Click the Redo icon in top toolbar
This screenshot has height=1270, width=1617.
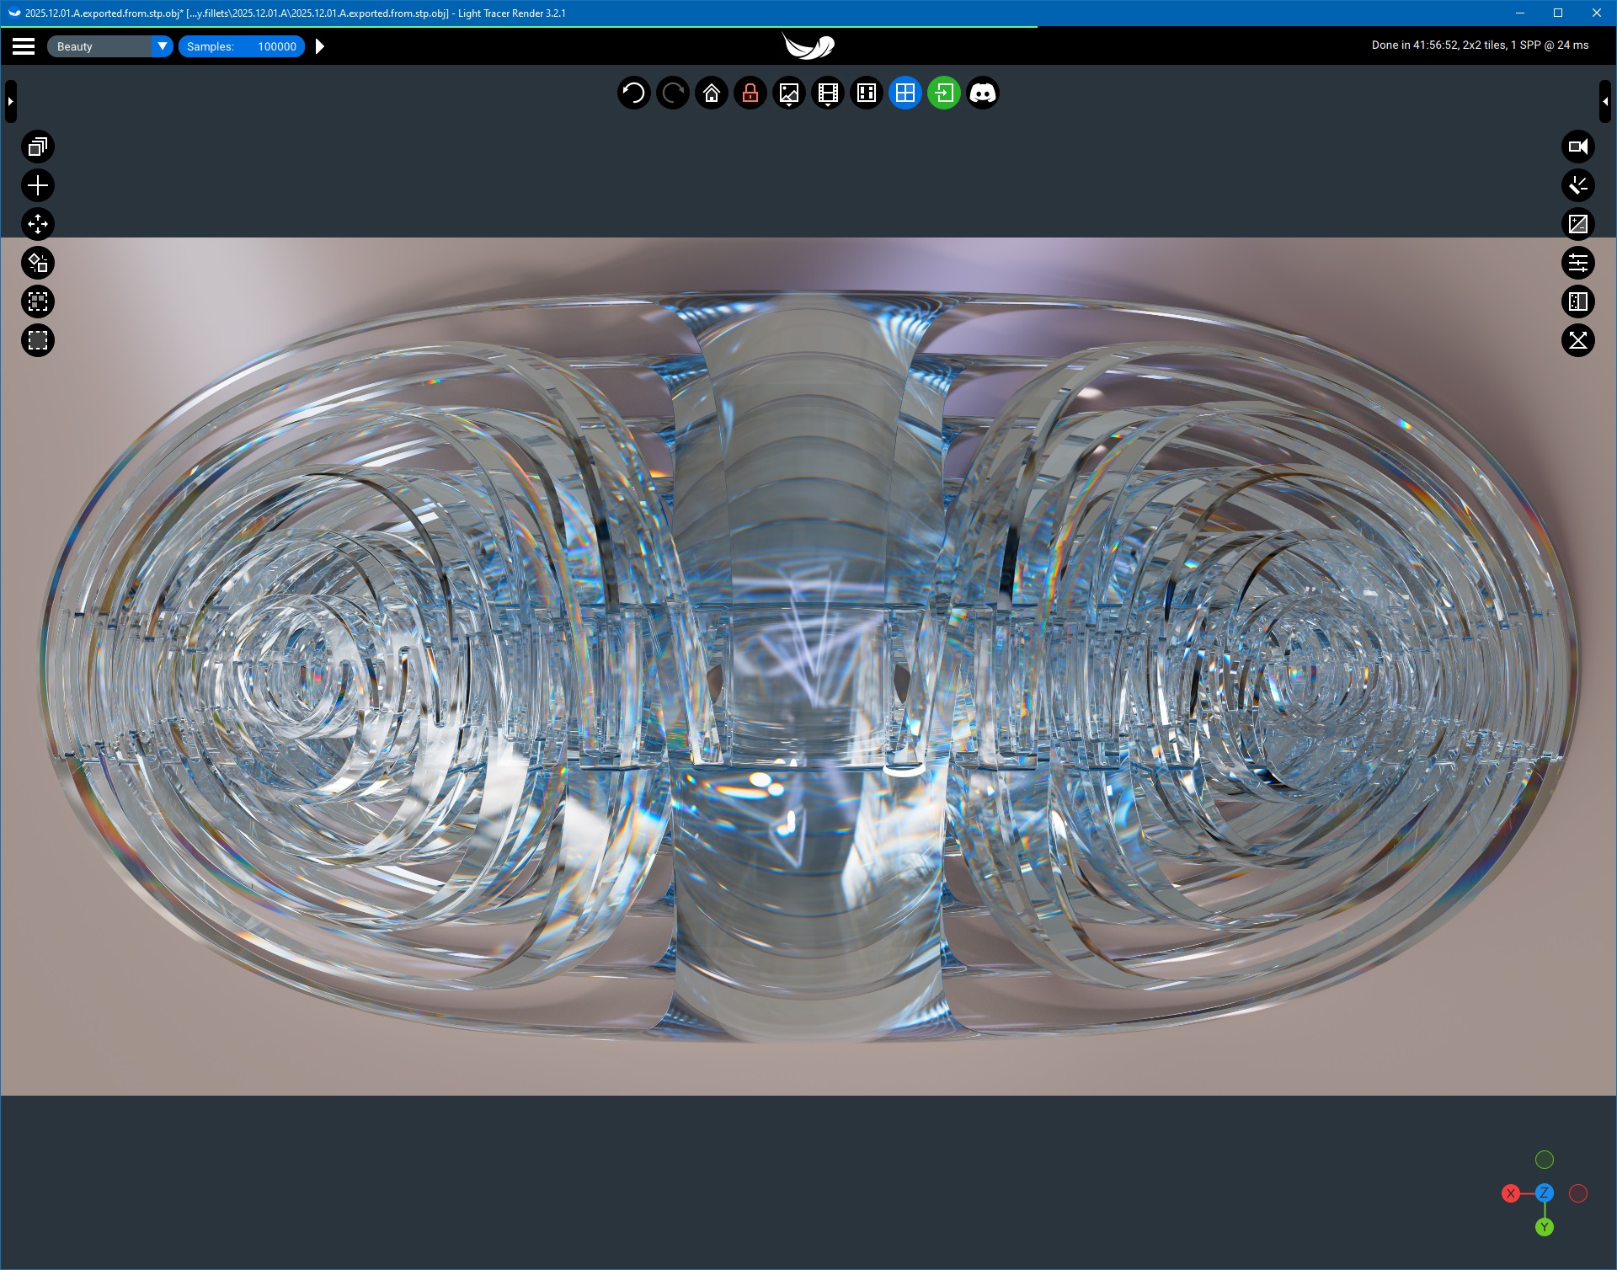pos(672,93)
